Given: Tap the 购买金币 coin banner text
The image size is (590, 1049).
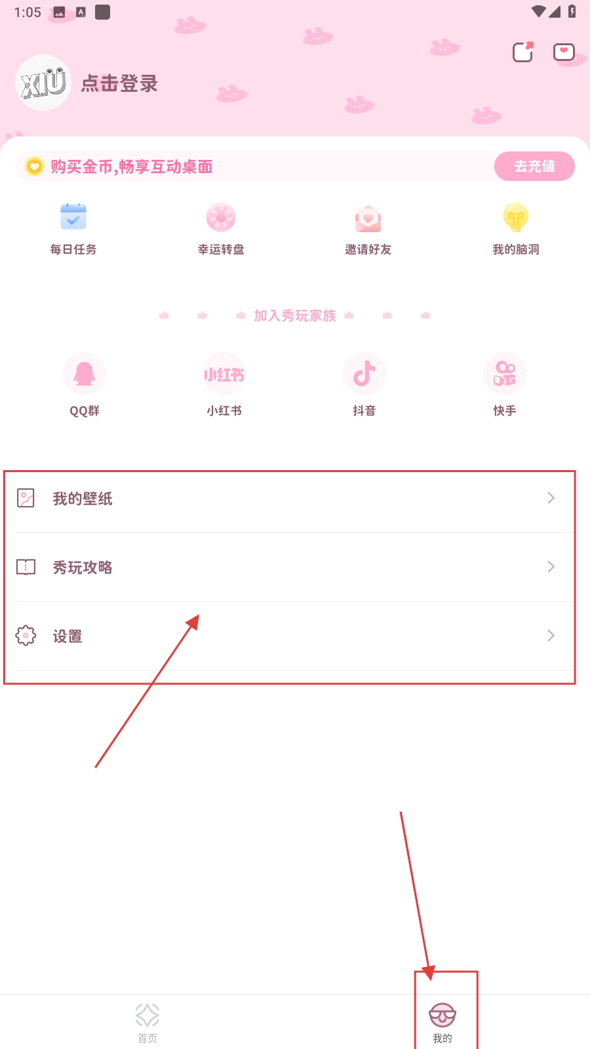Looking at the screenshot, I should pos(132,167).
